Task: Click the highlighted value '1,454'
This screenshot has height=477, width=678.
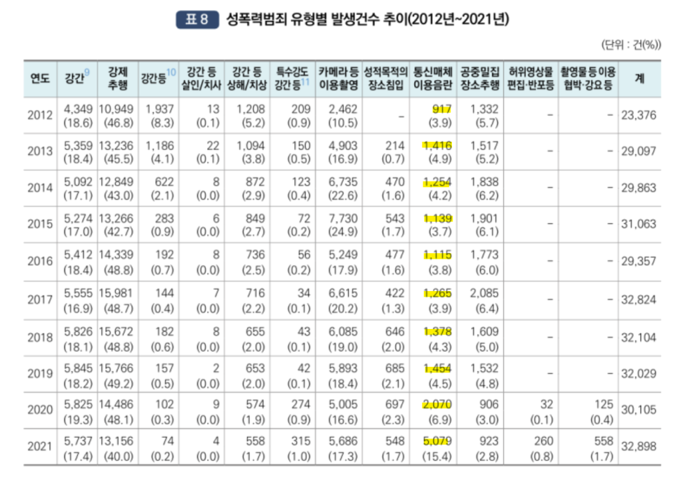Action: [x=437, y=368]
